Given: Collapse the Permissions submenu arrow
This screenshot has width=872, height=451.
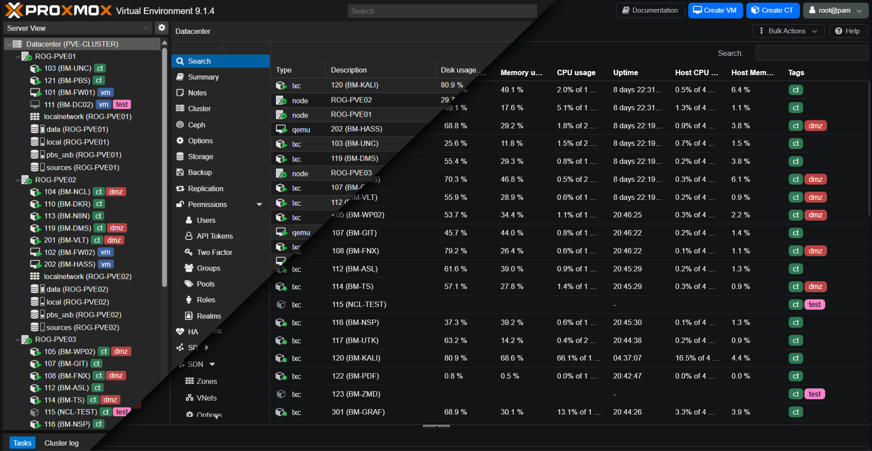Looking at the screenshot, I should click(259, 204).
